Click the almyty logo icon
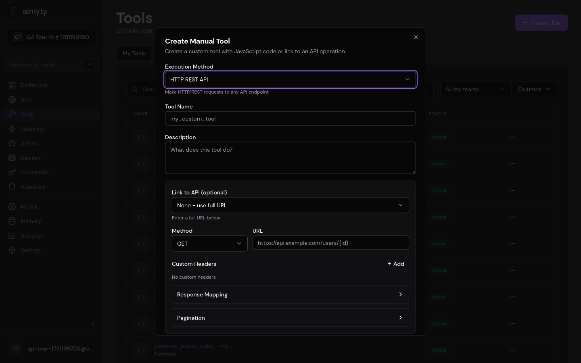The height and width of the screenshot is (363, 581). (13, 11)
